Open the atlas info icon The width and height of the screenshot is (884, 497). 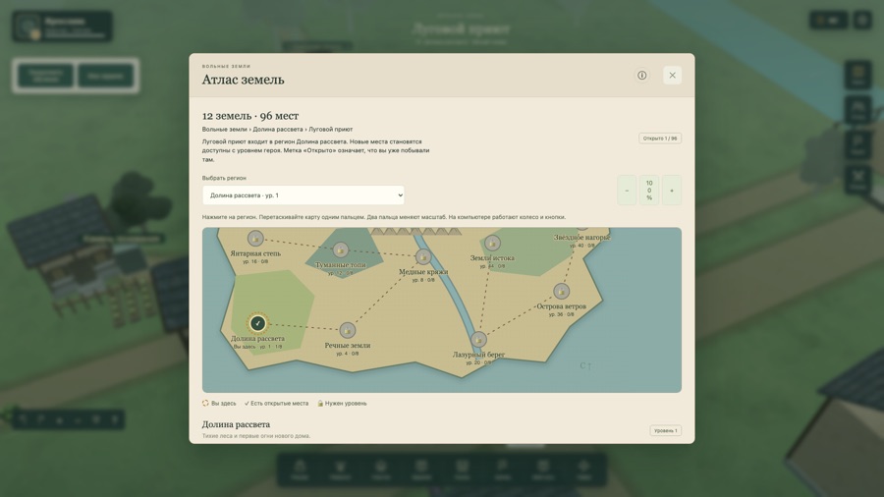[x=641, y=76]
